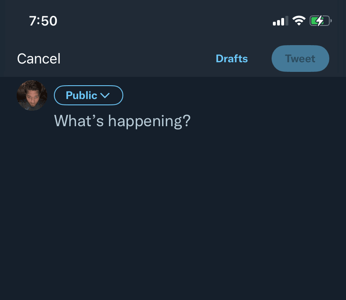Focus the "What's happening?" text field
346x300 pixels.
pos(122,121)
